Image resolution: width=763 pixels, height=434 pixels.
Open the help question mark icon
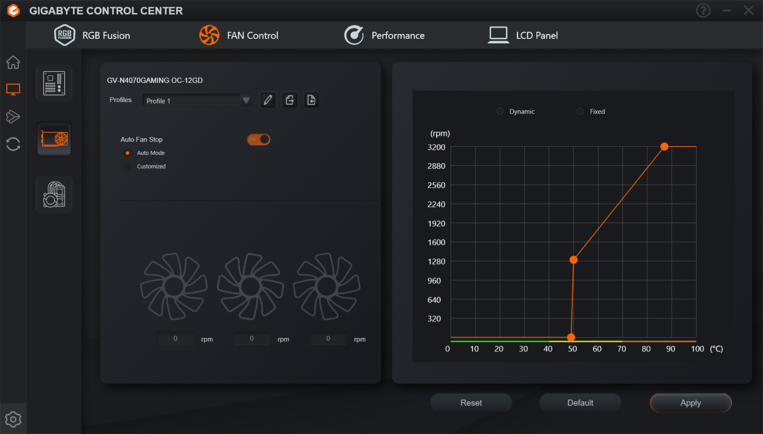(x=703, y=11)
